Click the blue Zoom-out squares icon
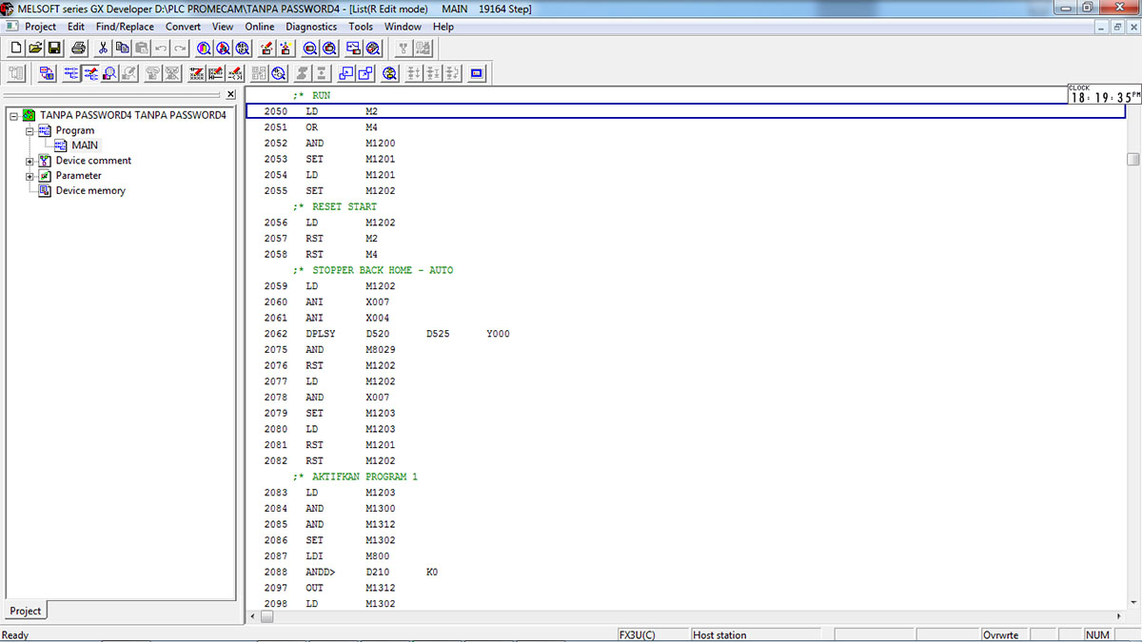 (x=346, y=73)
